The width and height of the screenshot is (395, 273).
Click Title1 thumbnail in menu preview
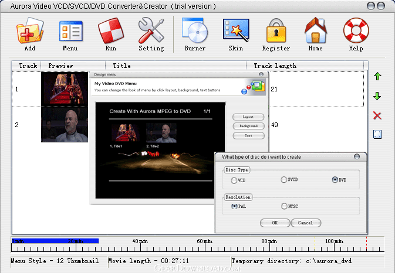(124, 133)
